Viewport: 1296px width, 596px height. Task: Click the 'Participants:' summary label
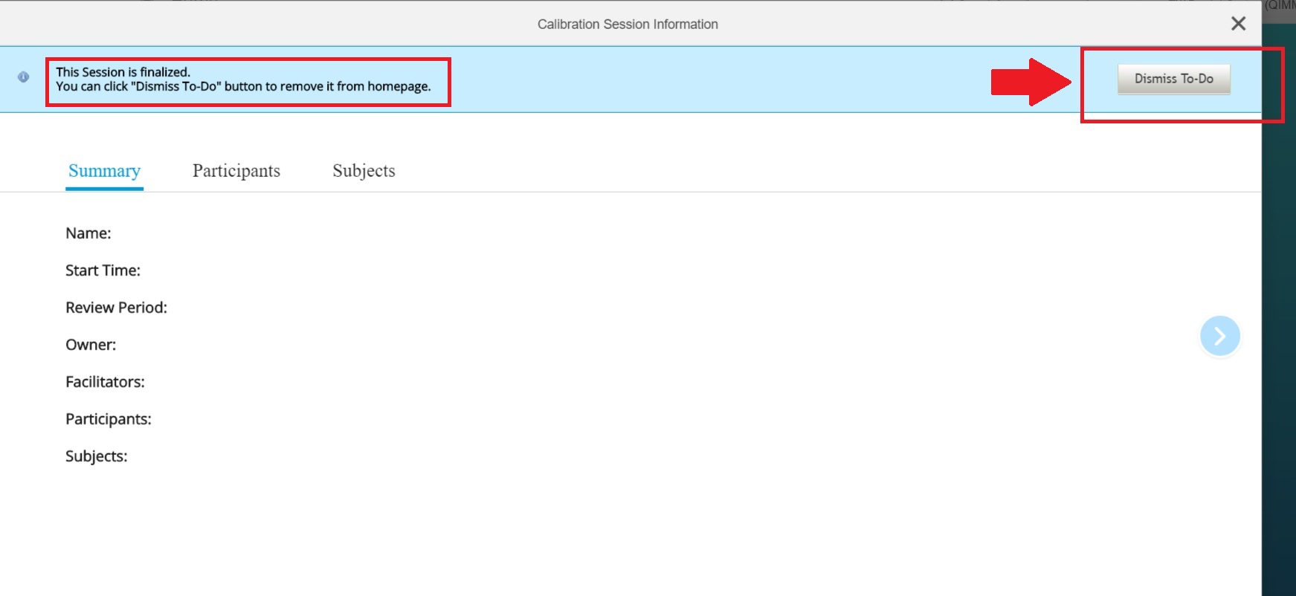pyautogui.click(x=109, y=419)
